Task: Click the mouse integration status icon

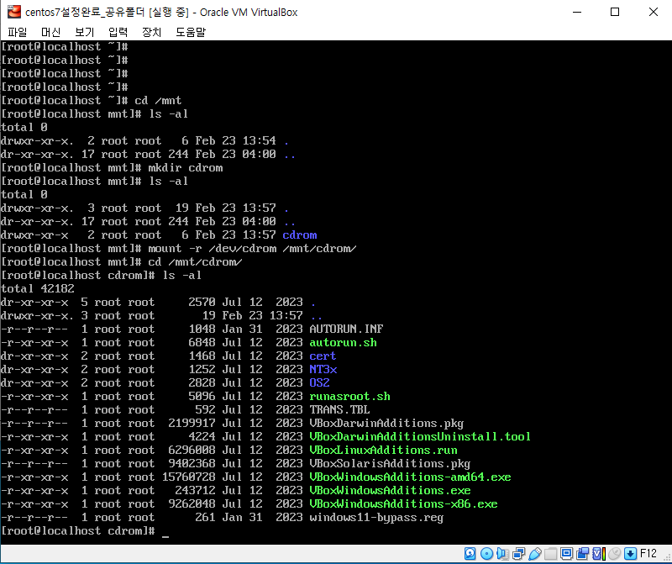Action: [615, 554]
